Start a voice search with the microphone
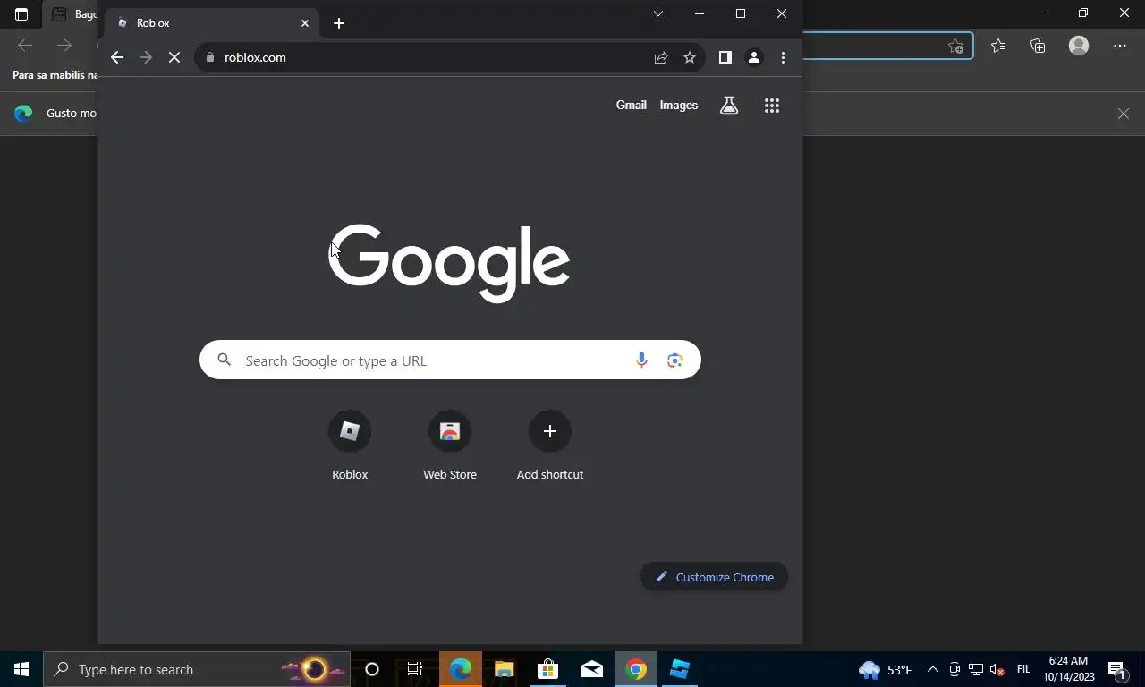 (641, 360)
